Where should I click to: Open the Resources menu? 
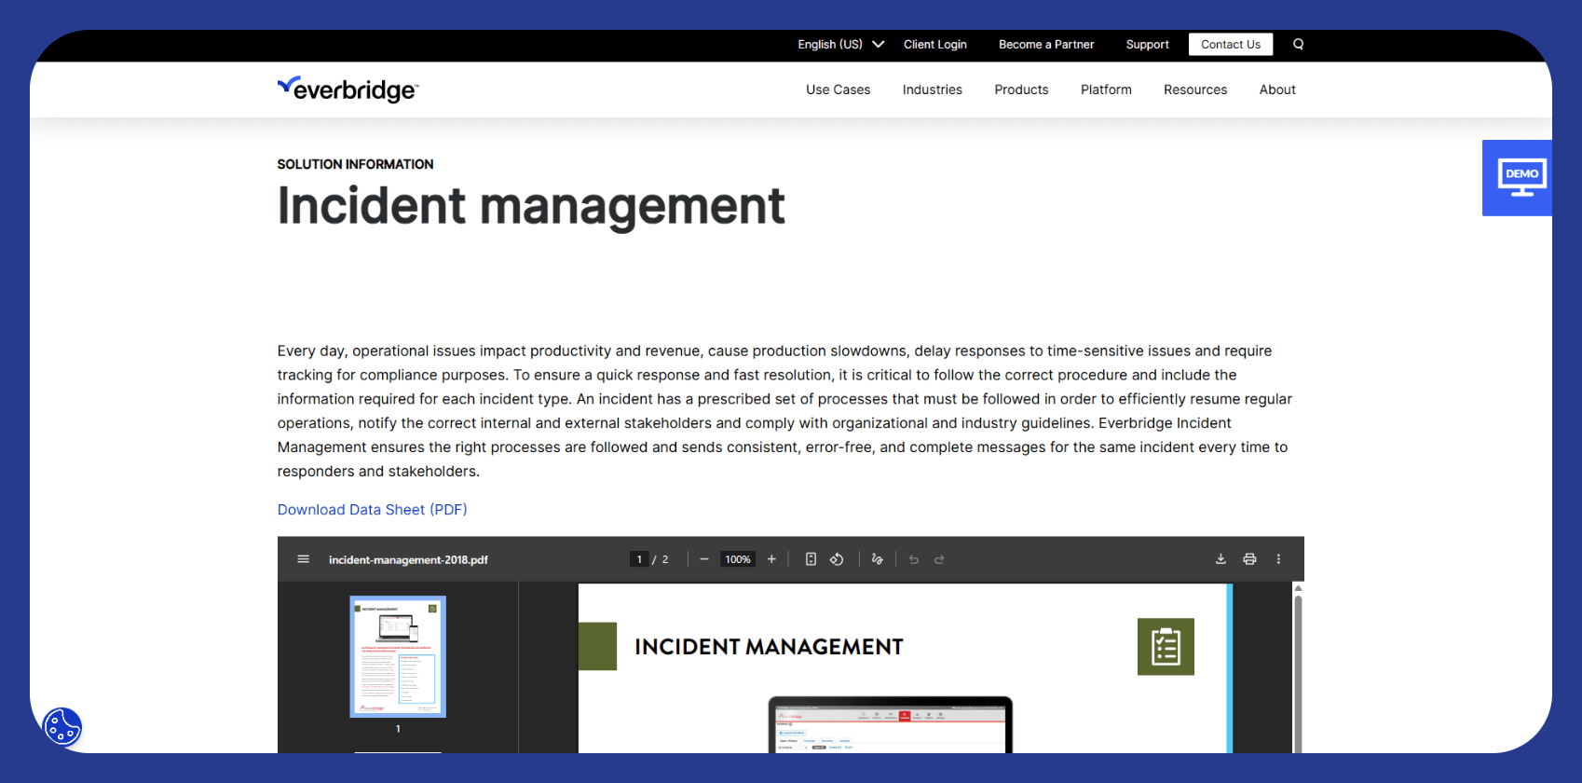(x=1195, y=89)
